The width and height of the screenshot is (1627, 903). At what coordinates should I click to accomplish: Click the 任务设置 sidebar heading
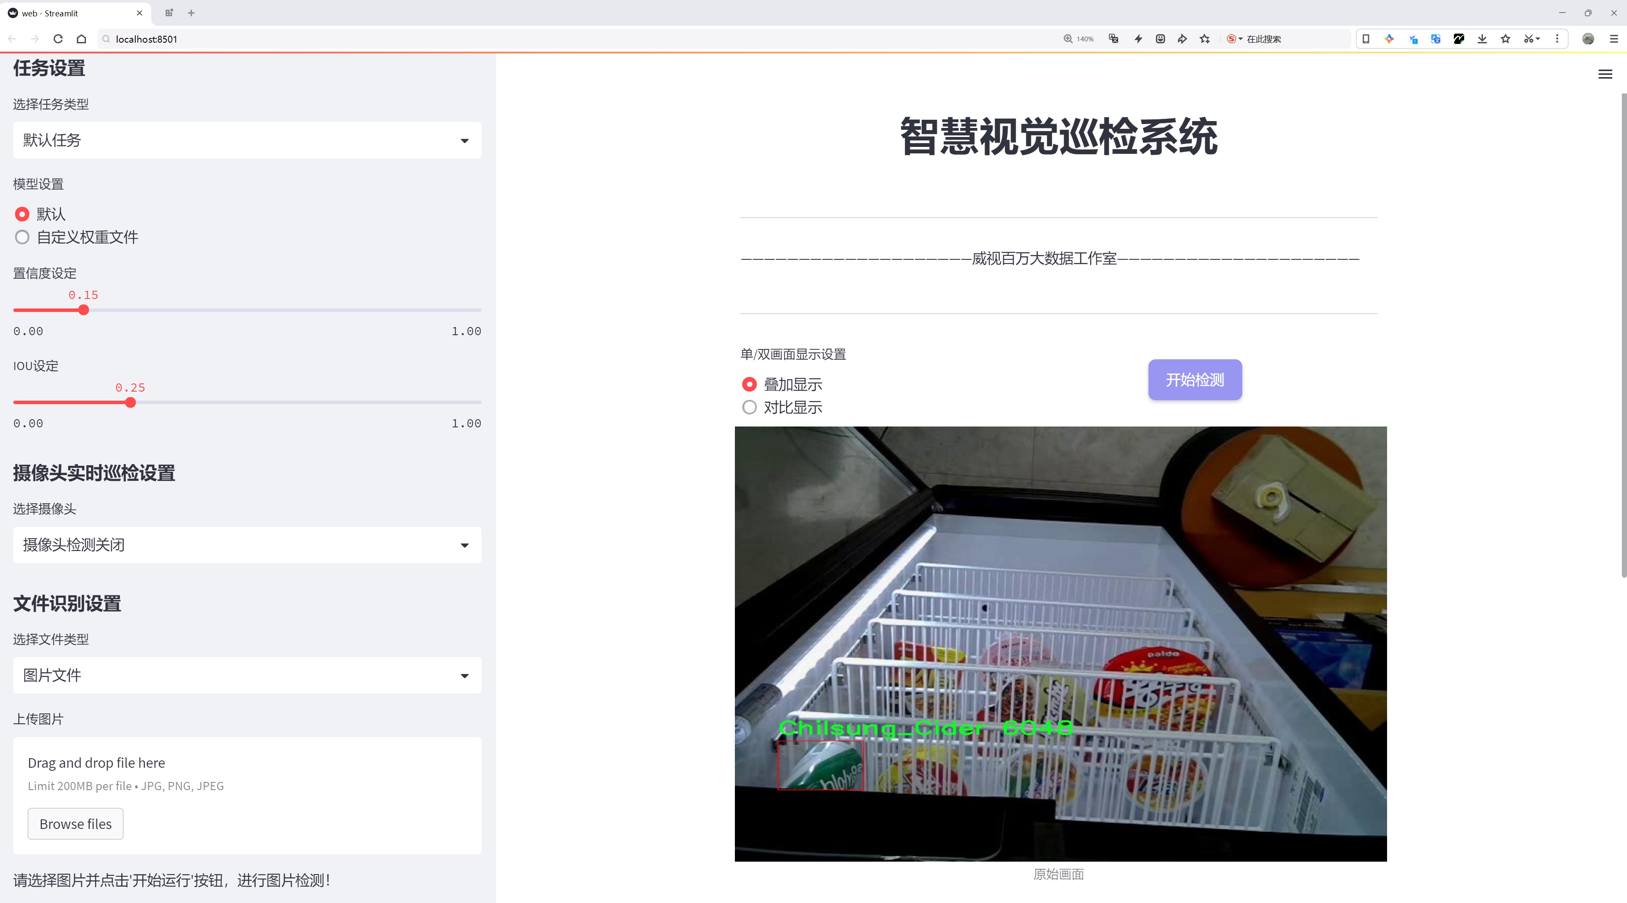coord(49,68)
